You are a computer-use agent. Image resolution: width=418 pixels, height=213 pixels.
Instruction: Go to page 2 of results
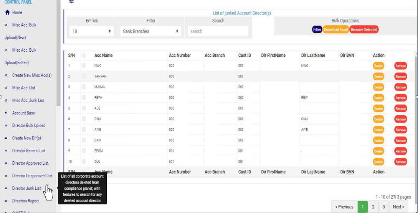point(373,207)
